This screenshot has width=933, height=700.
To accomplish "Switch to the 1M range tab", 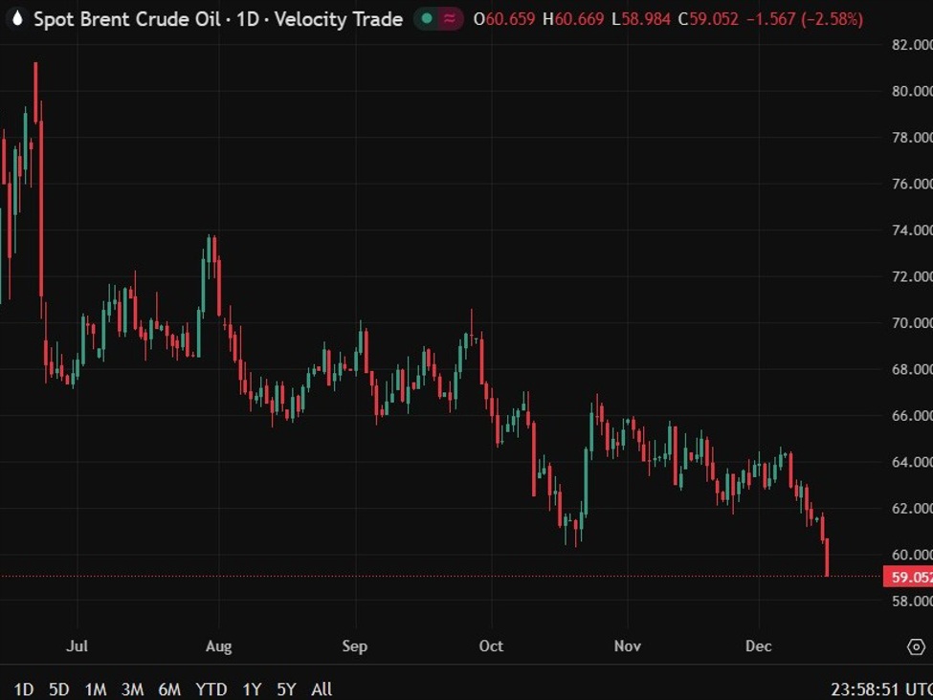I will [x=98, y=689].
